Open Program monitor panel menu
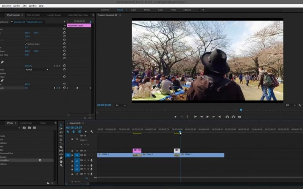The image size is (303, 189). [x=120, y=15]
